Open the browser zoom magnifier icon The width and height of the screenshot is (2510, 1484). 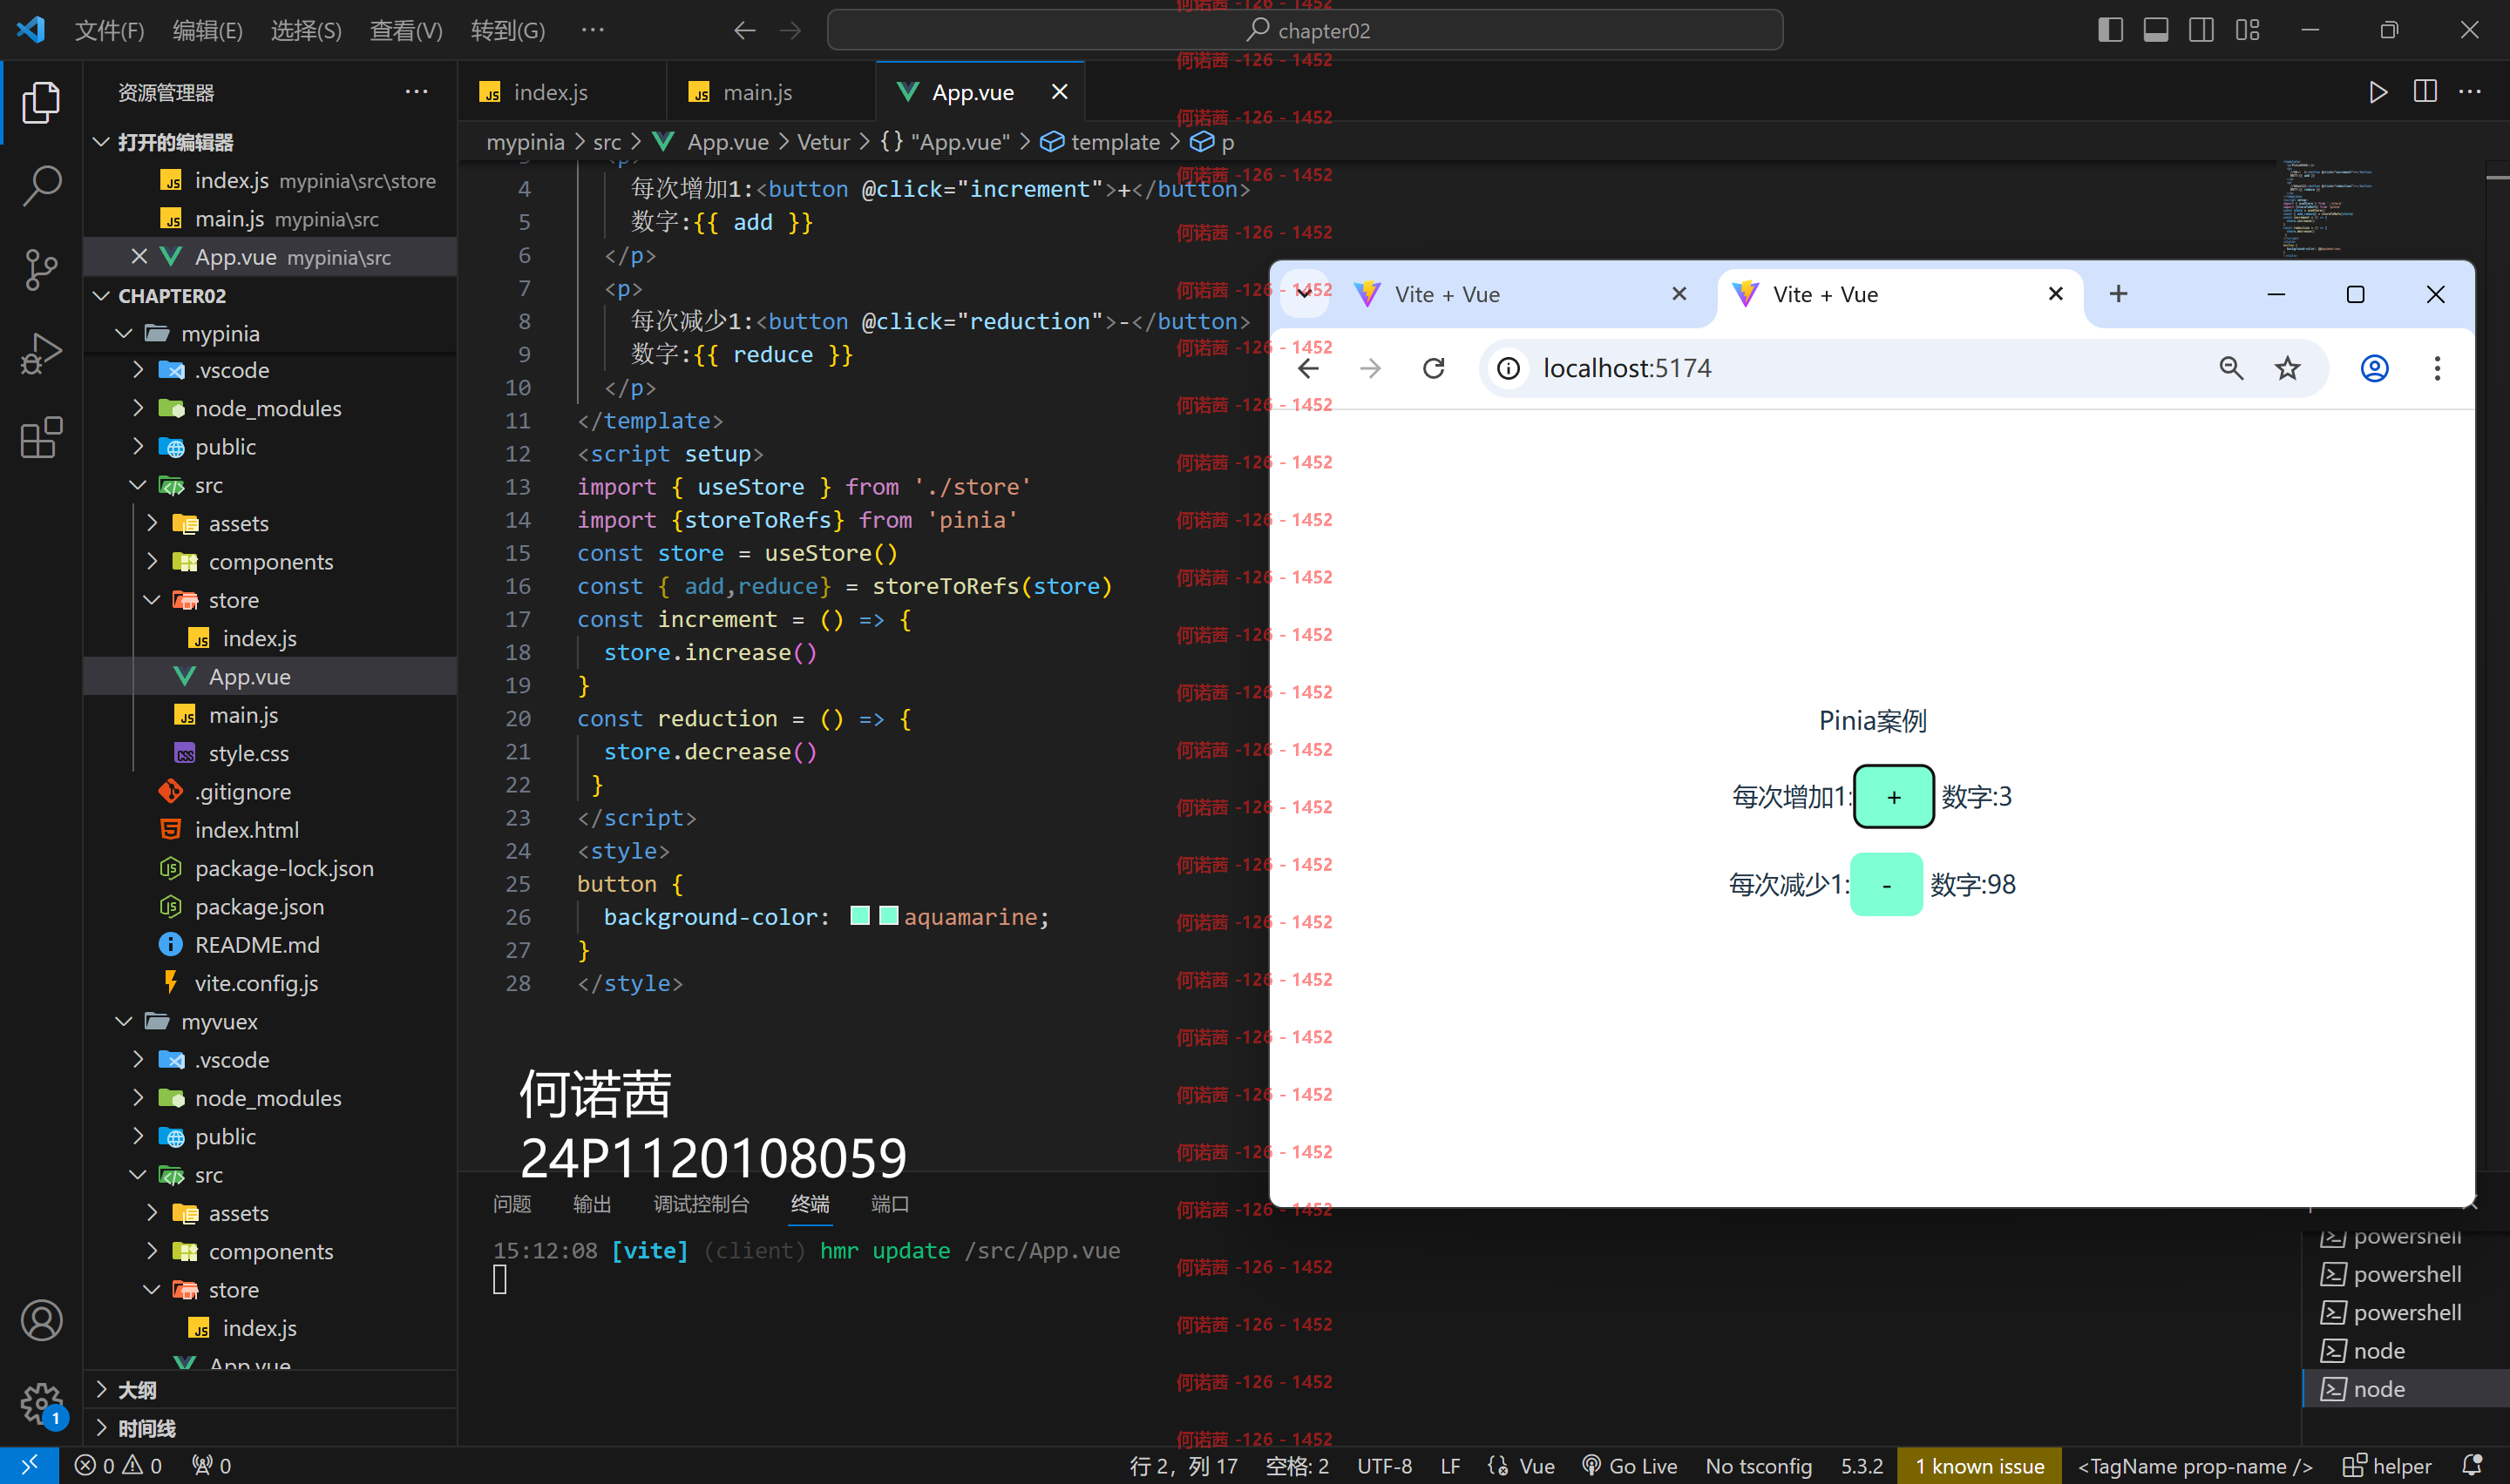click(2231, 368)
